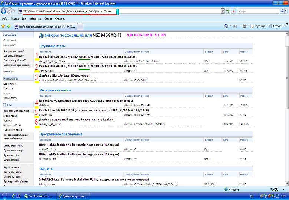
Task: Click Главная sidebar heading
Action: (x=10, y=35)
